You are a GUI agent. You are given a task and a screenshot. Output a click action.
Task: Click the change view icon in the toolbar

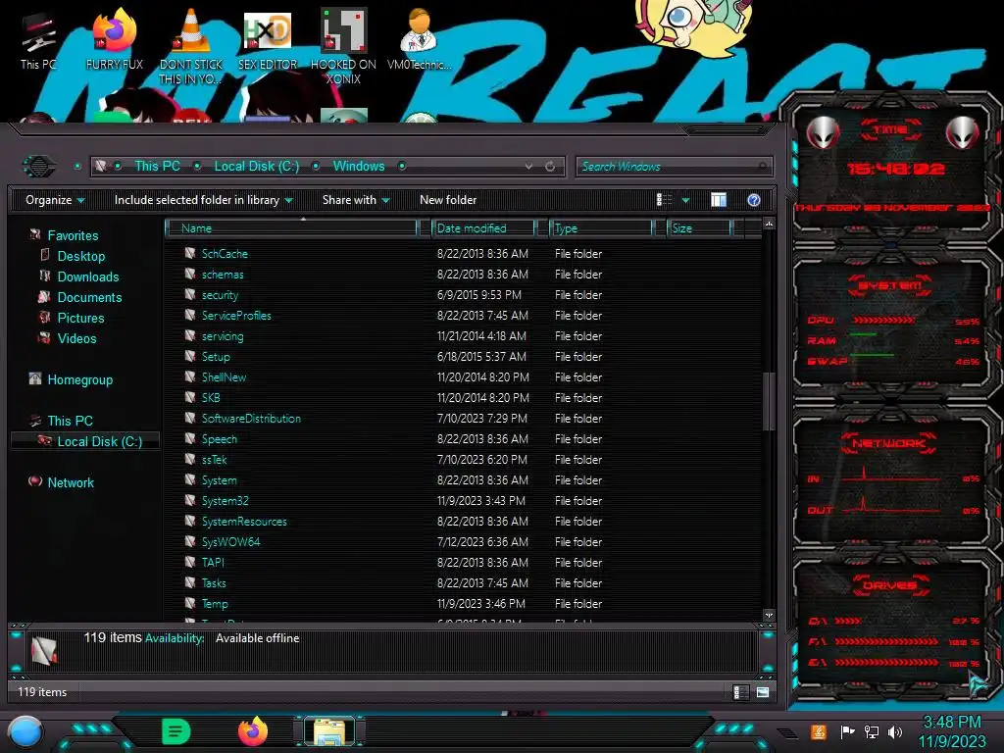click(x=664, y=200)
